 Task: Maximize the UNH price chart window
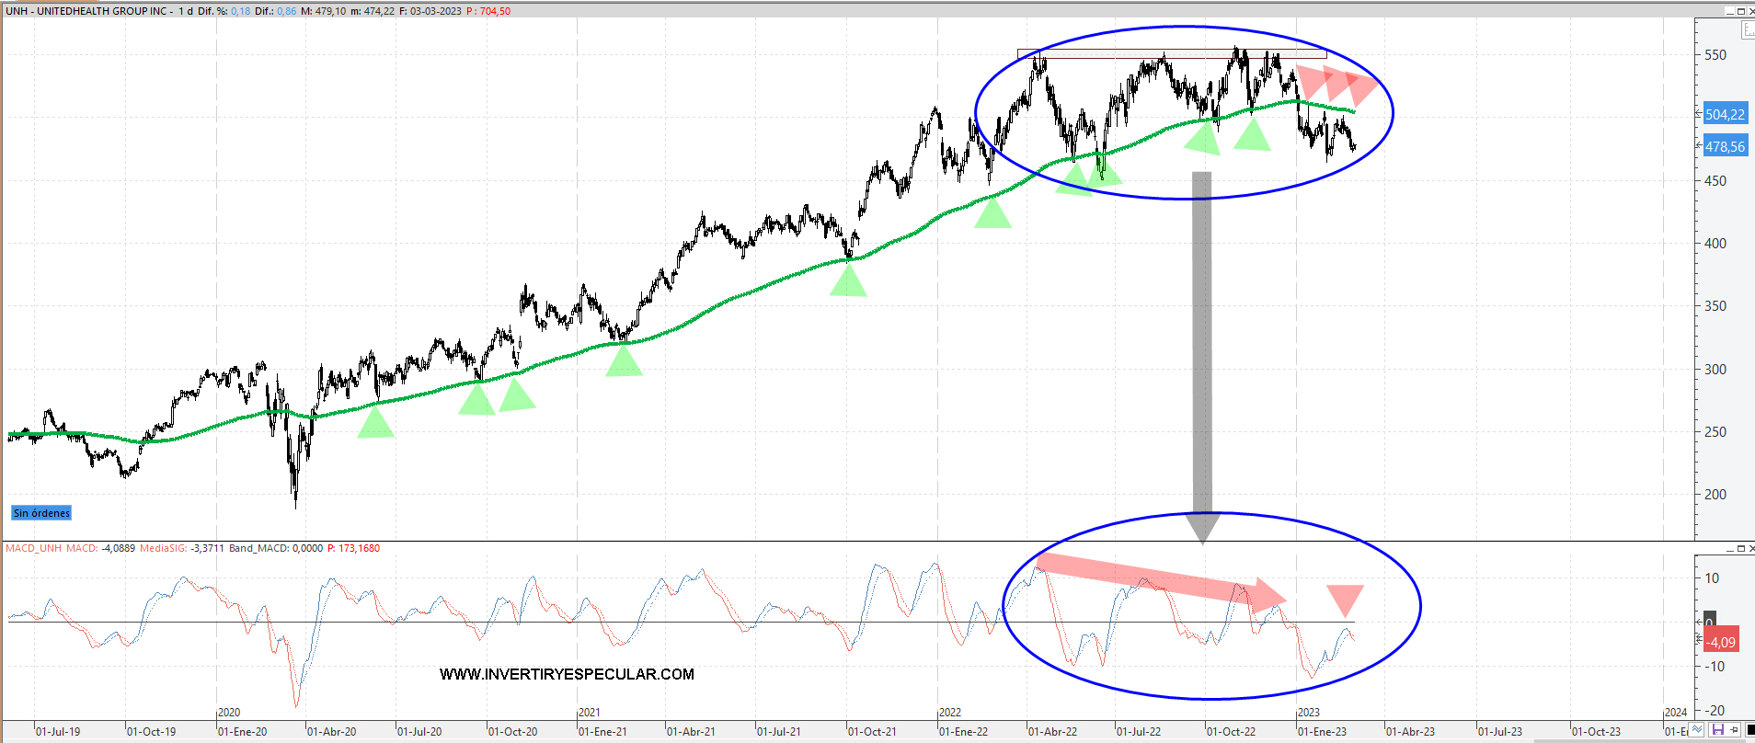1740,11
